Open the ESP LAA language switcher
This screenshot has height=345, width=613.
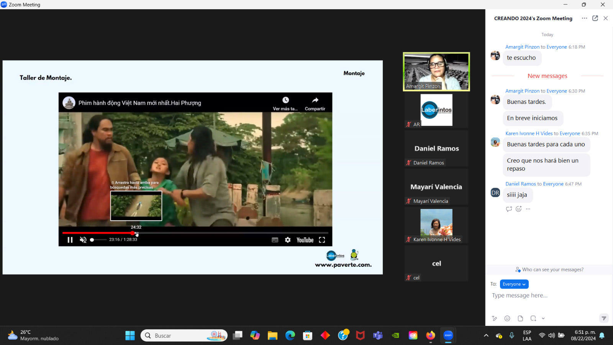tap(527, 335)
